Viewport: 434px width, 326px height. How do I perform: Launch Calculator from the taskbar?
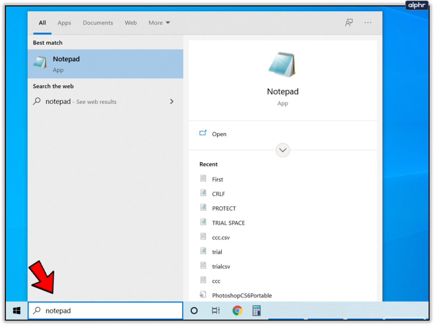(257, 310)
